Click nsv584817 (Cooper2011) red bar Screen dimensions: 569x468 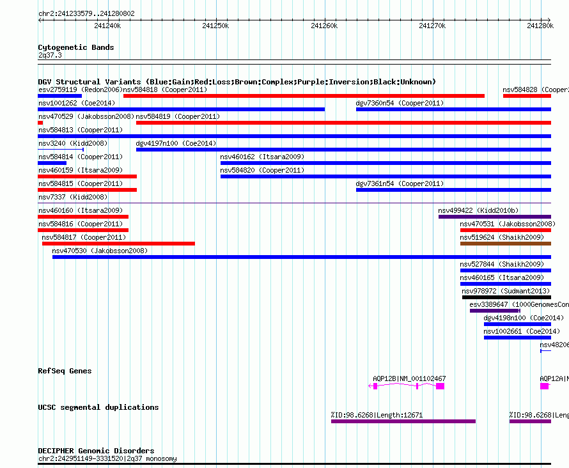tap(118, 244)
